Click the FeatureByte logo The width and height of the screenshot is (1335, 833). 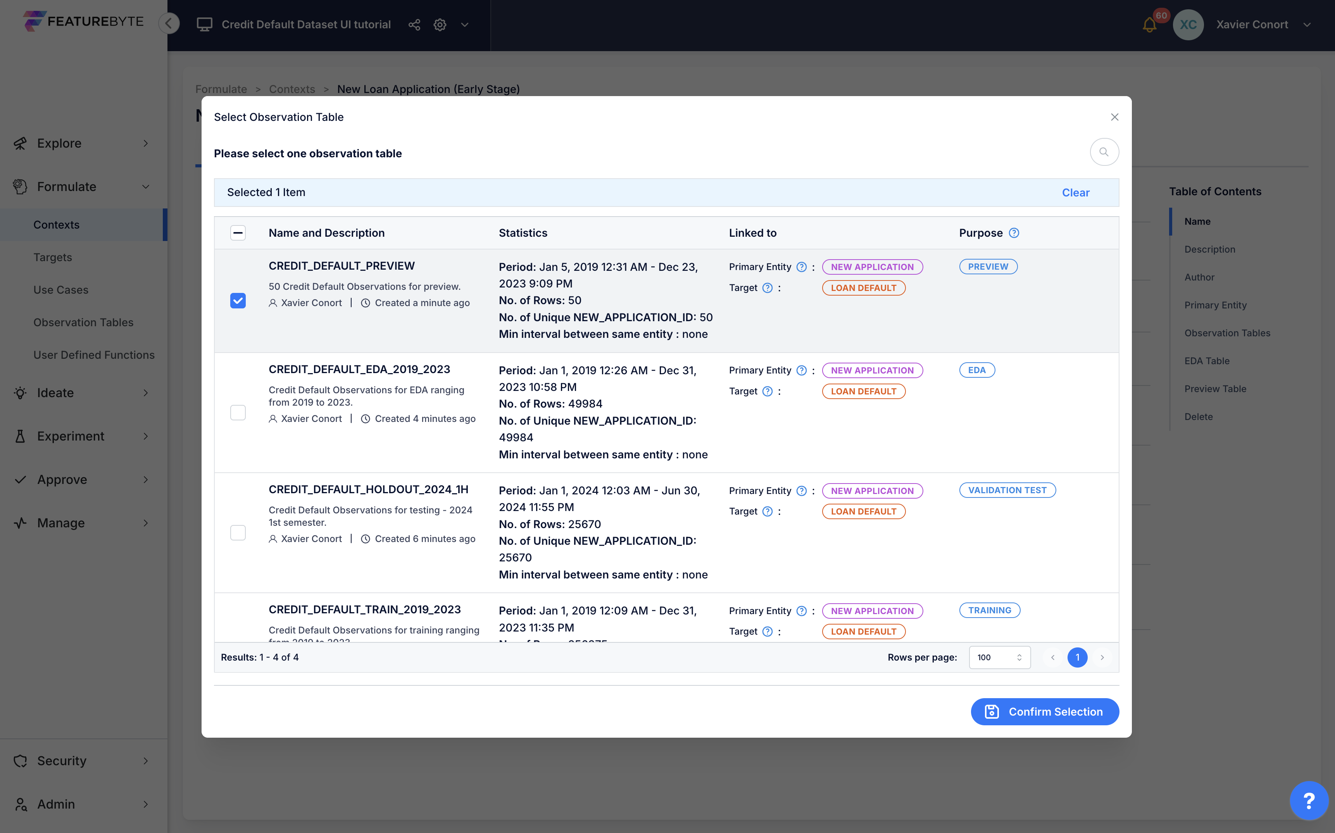[83, 22]
